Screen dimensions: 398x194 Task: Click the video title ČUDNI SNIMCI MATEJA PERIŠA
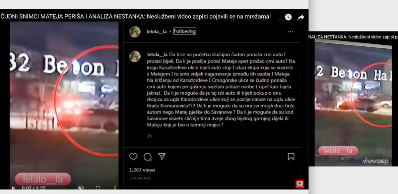[x=136, y=16]
